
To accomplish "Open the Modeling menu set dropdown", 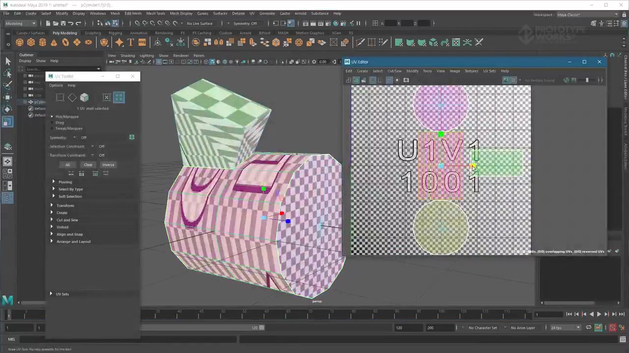I will coord(20,24).
